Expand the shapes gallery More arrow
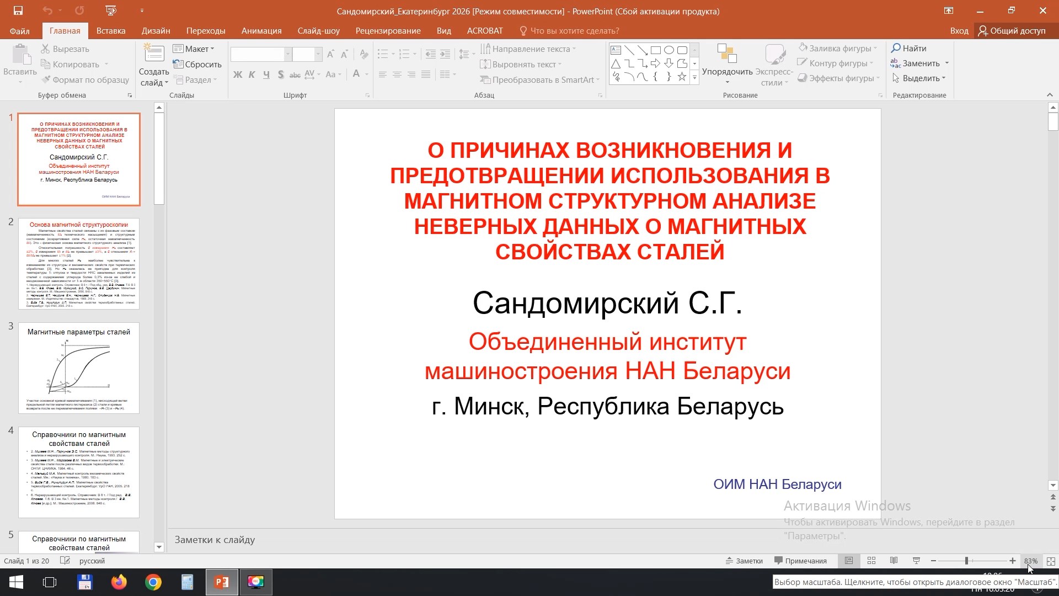Screen dimensions: 1059x596 click(x=694, y=78)
